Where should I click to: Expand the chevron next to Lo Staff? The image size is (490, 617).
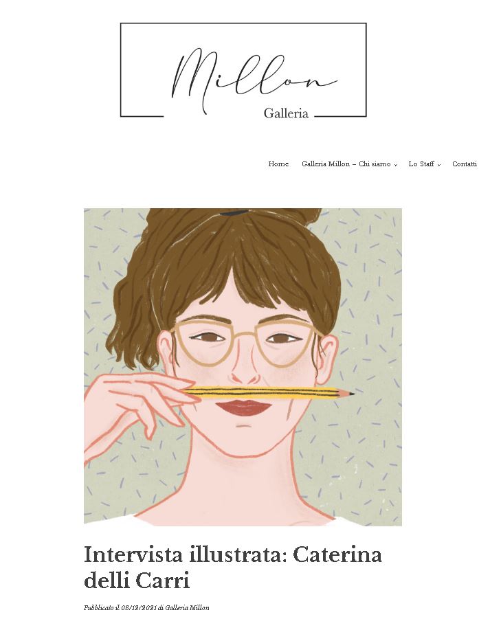tap(439, 165)
